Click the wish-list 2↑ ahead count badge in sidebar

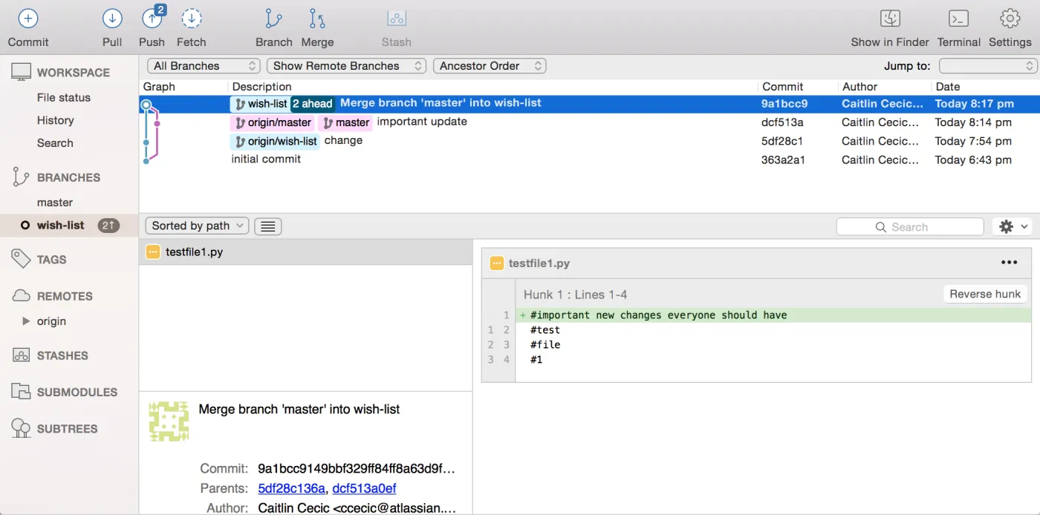(x=108, y=226)
